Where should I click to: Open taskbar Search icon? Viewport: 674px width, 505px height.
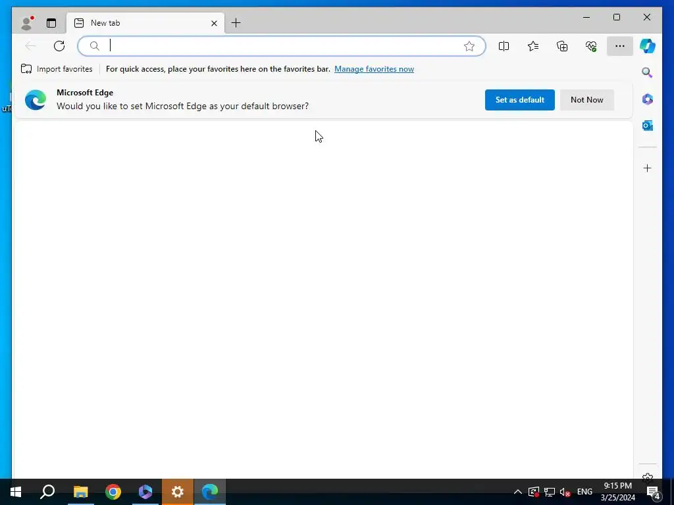47,492
